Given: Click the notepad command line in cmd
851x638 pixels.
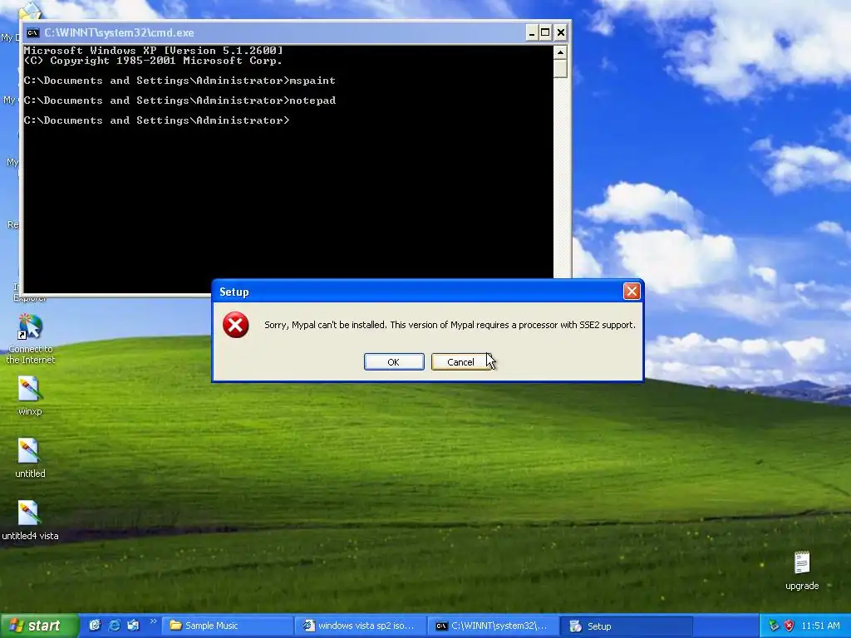Looking at the screenshot, I should pos(180,101).
